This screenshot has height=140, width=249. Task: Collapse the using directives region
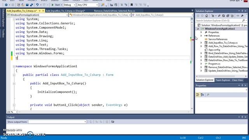14,19
